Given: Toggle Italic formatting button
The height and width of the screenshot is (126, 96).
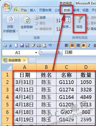Looking at the screenshot, I should pos(89,45).
